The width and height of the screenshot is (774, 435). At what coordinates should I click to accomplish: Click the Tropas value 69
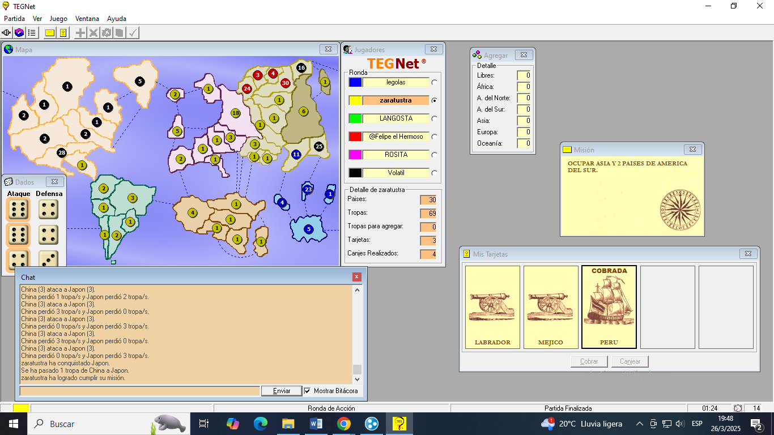point(428,214)
